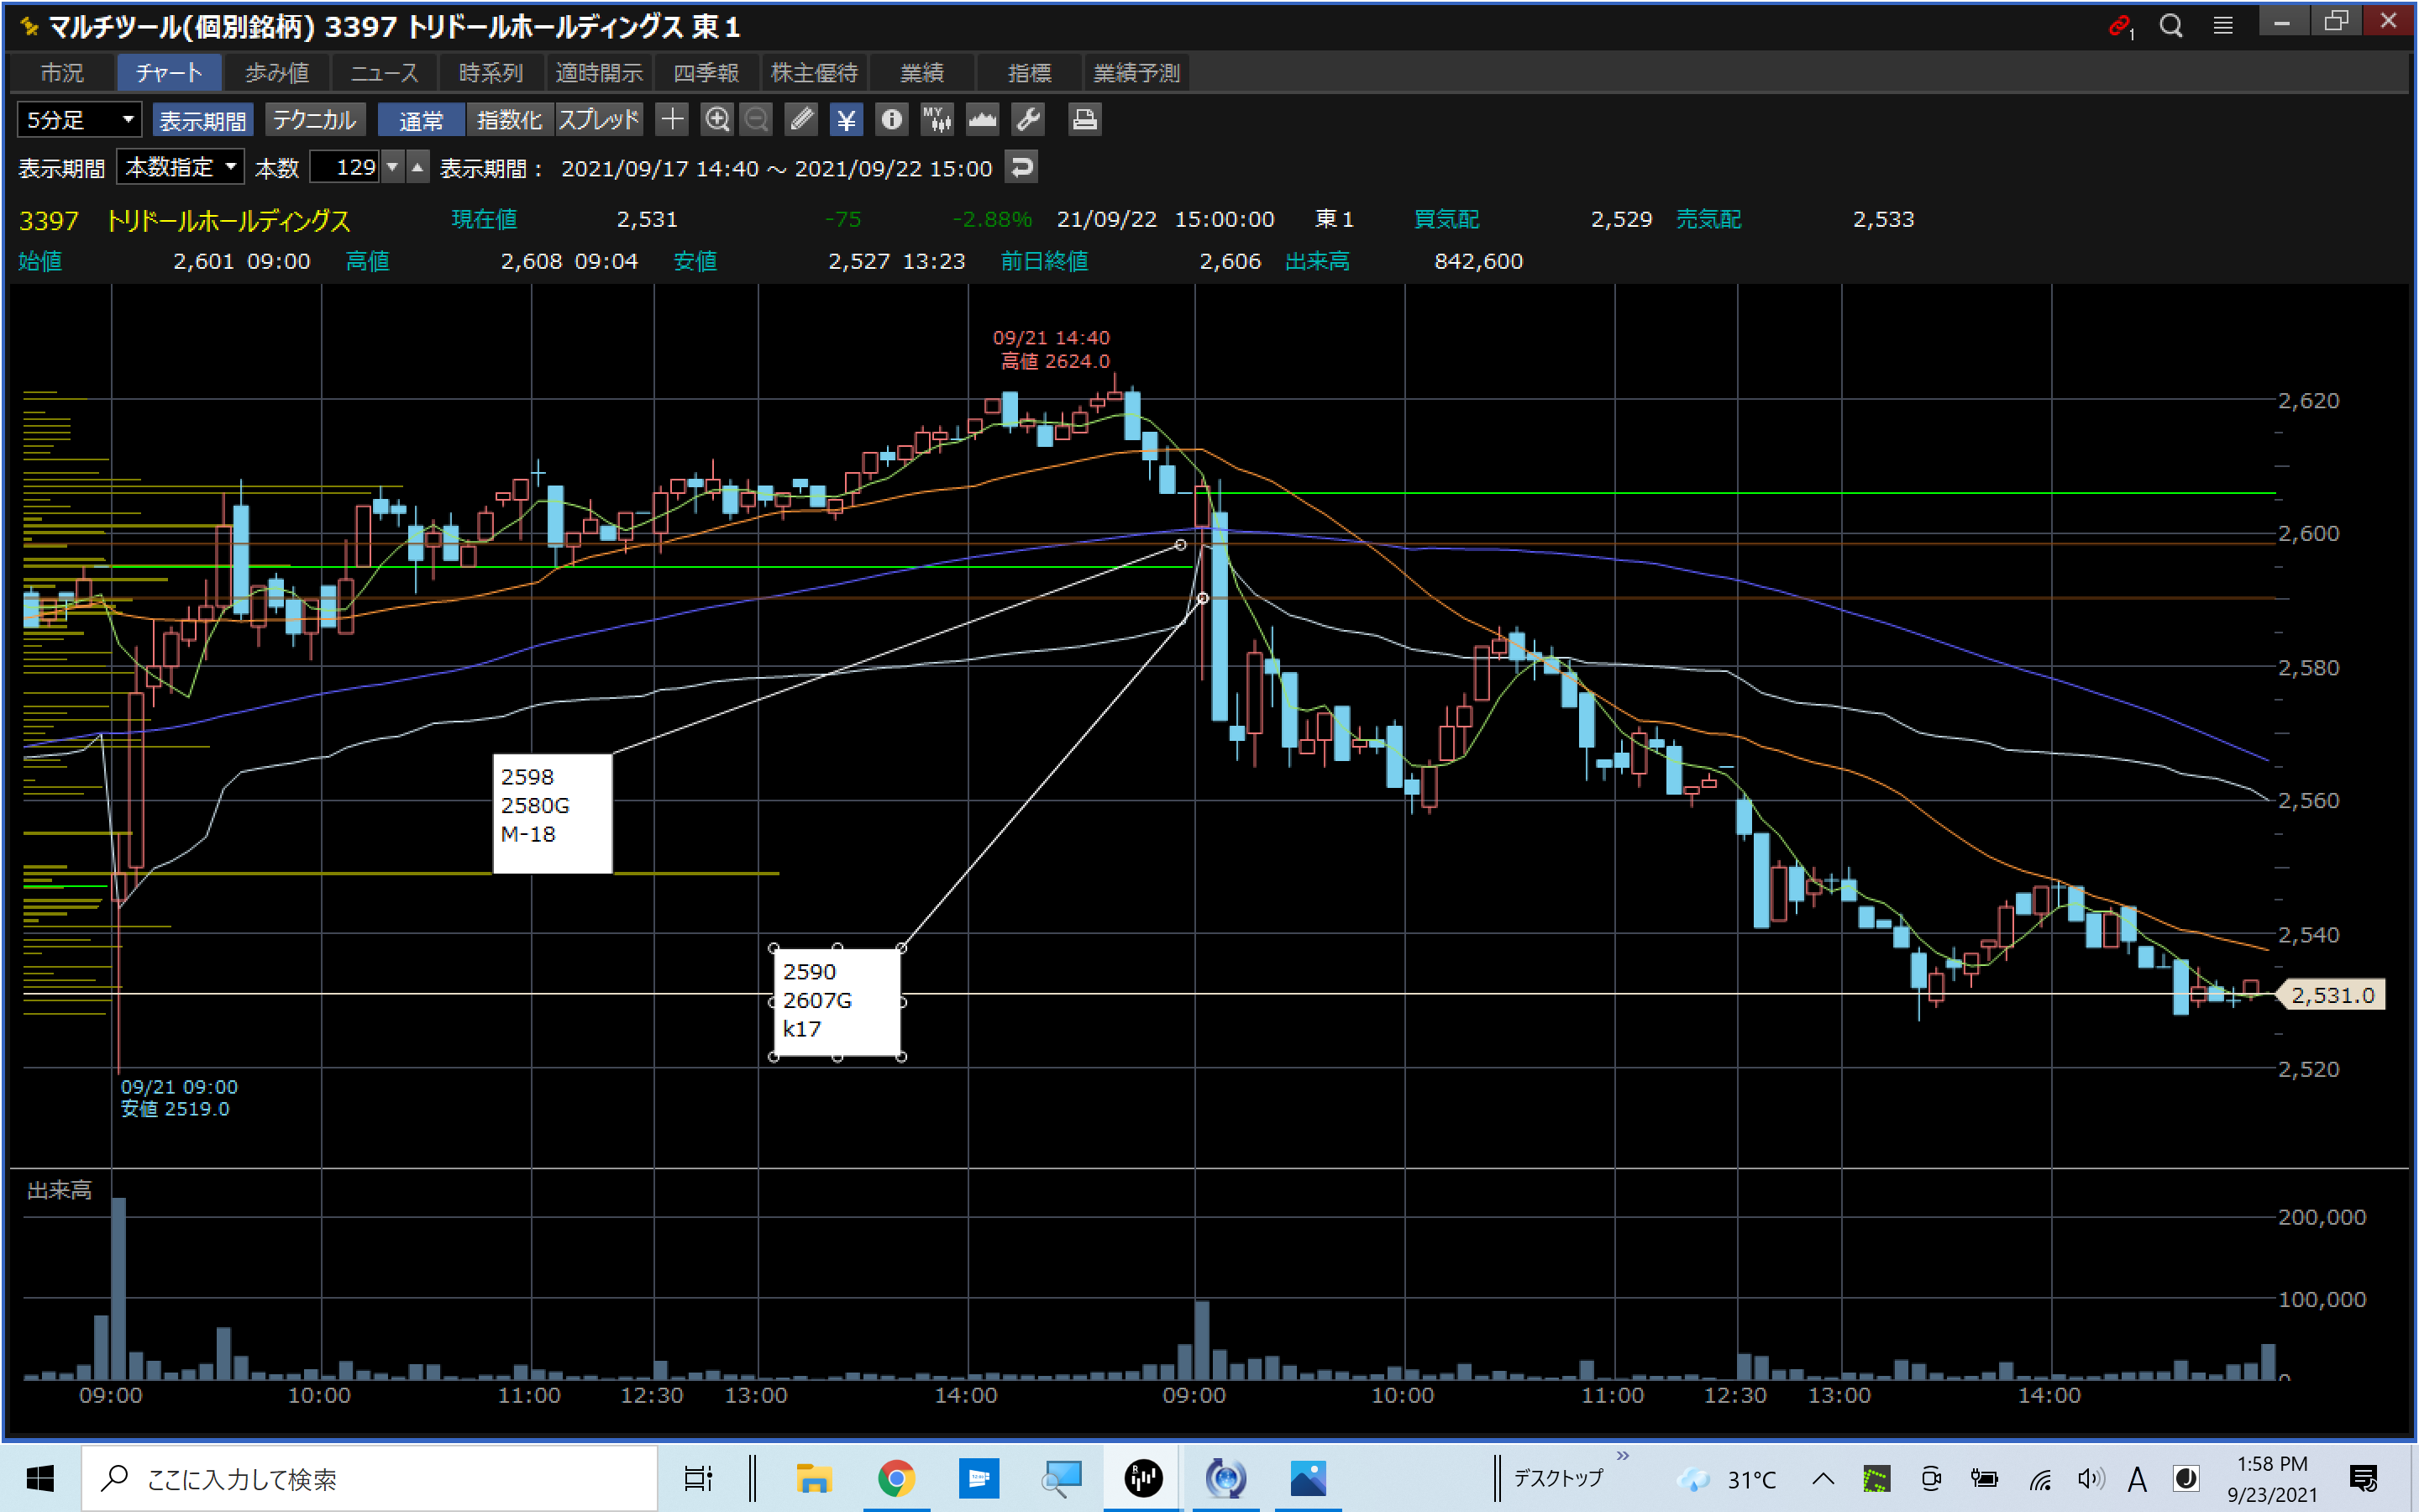Open chart settings wrench icon
Image resolution: width=2419 pixels, height=1512 pixels.
point(1027,120)
